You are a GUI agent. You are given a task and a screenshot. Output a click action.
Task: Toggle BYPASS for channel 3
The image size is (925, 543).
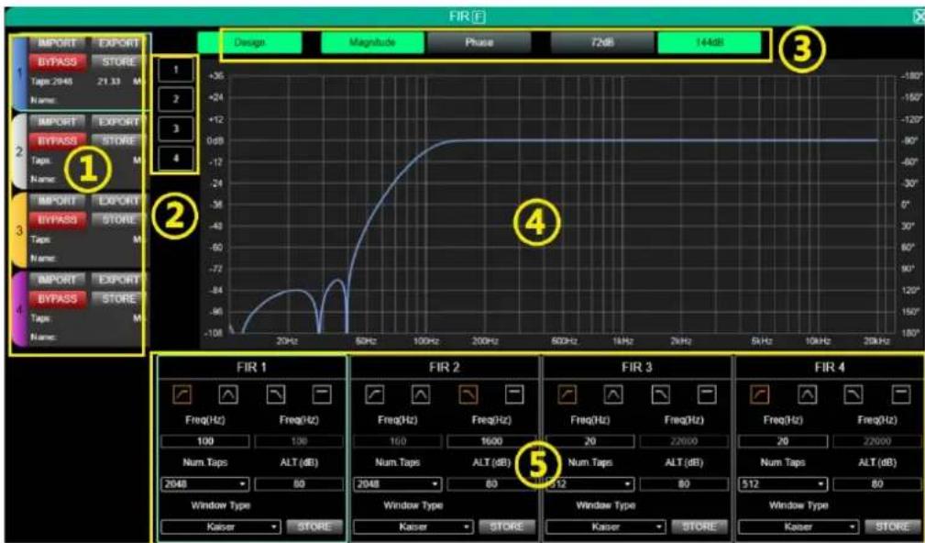point(57,220)
